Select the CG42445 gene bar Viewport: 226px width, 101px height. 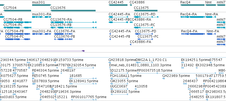tap(118, 5)
